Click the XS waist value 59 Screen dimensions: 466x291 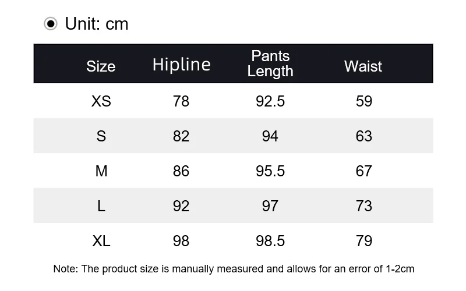click(x=363, y=101)
